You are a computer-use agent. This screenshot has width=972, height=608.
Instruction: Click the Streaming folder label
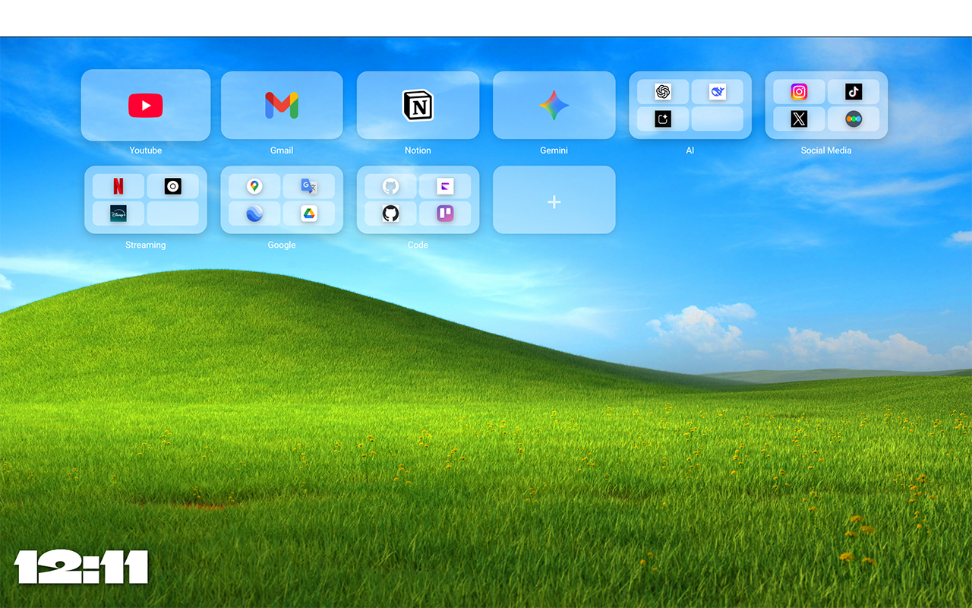pyautogui.click(x=145, y=245)
